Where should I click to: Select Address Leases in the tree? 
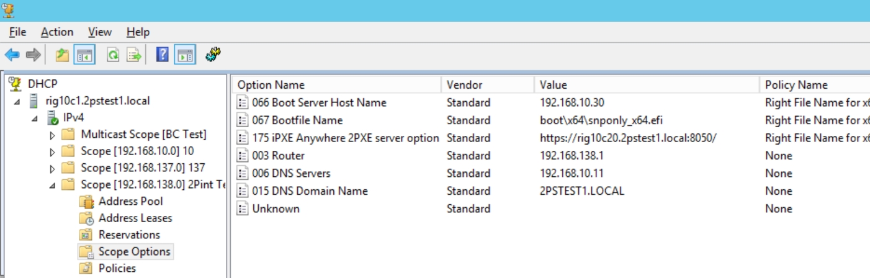point(135,218)
